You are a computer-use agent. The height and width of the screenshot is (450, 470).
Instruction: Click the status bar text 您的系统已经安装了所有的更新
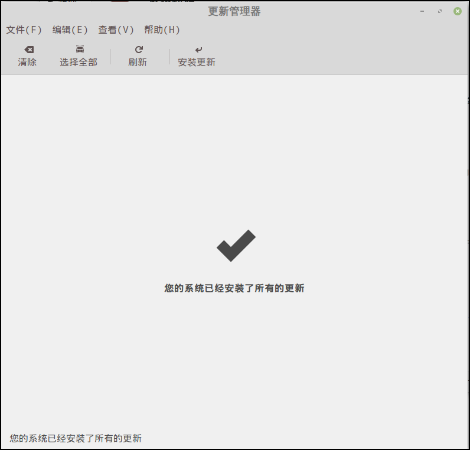click(76, 438)
